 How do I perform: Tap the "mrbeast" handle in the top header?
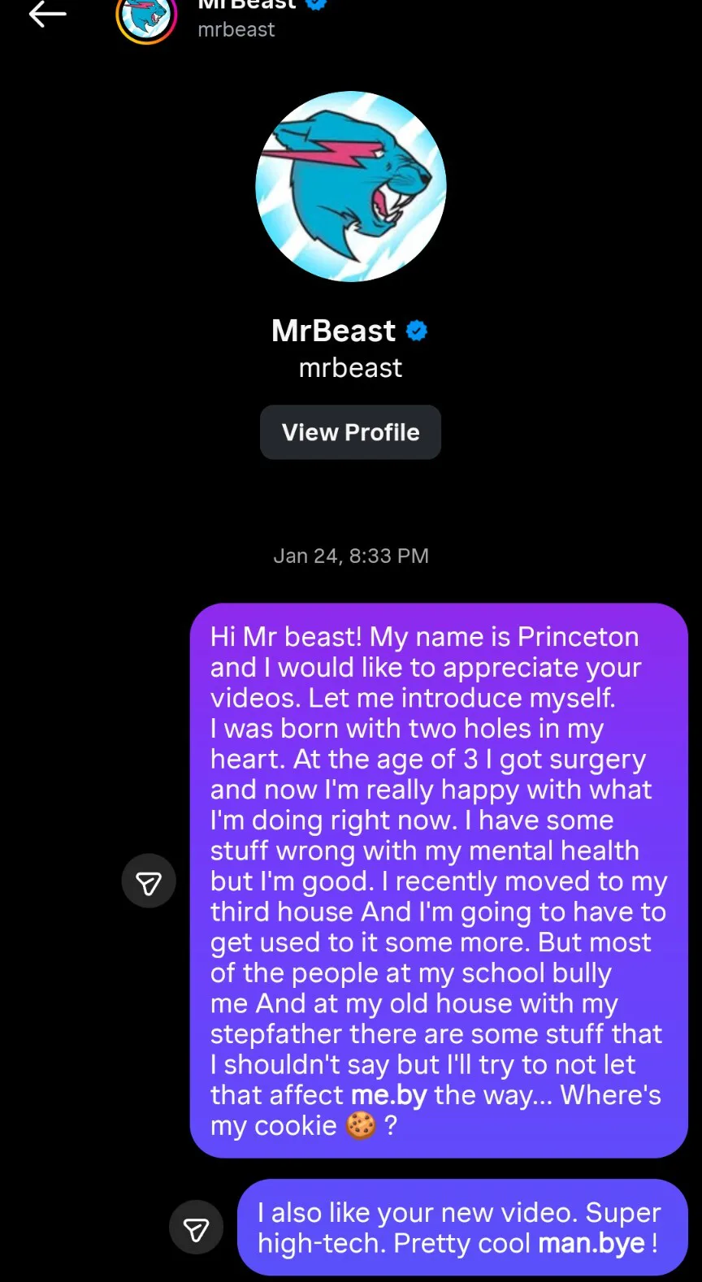pos(236,30)
